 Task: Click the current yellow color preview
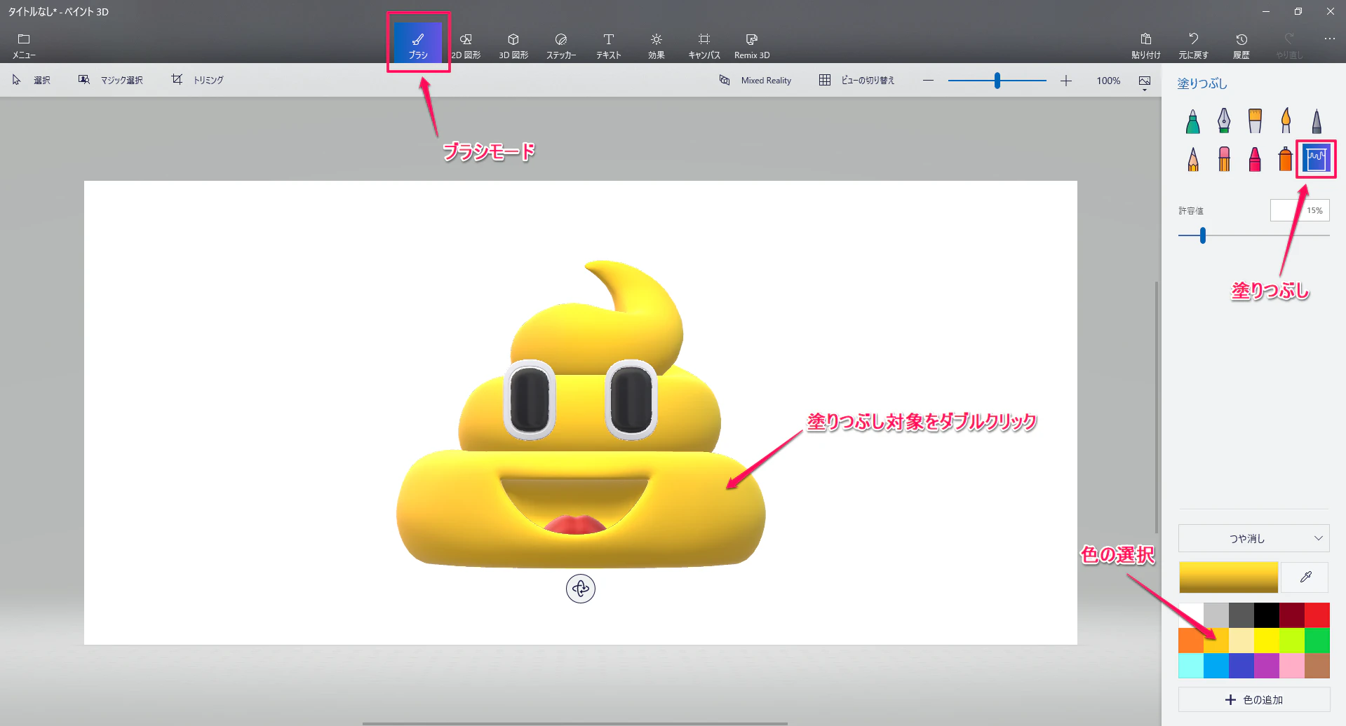click(x=1228, y=577)
